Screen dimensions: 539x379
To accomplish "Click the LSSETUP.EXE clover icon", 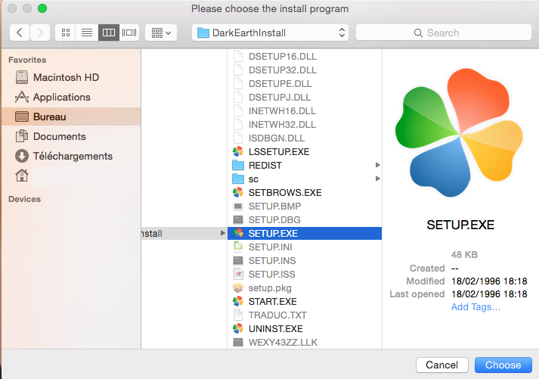I will tap(238, 151).
